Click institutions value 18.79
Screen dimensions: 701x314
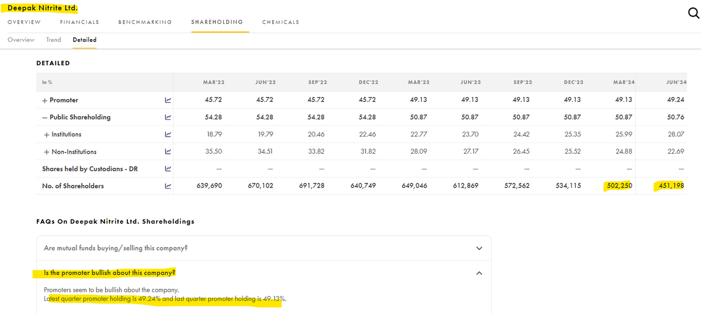point(216,135)
